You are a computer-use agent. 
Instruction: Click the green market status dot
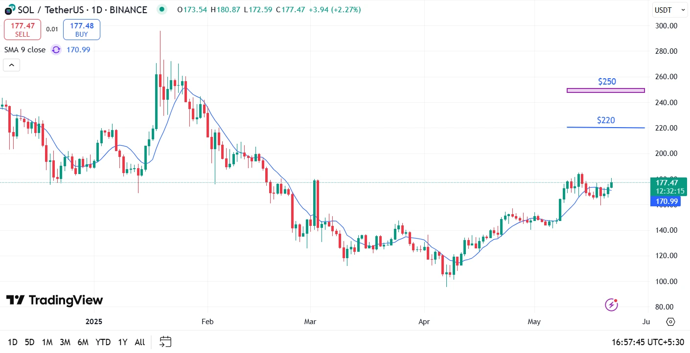[161, 9]
